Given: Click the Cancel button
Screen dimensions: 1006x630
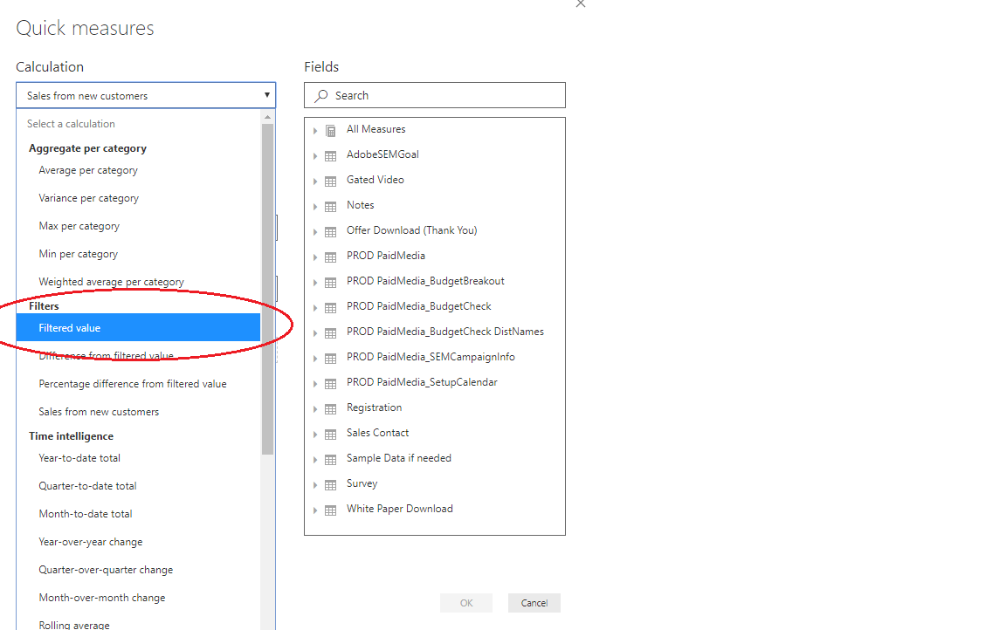Looking at the screenshot, I should point(534,603).
